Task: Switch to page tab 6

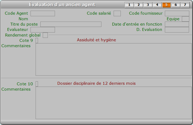Action: point(176,5)
